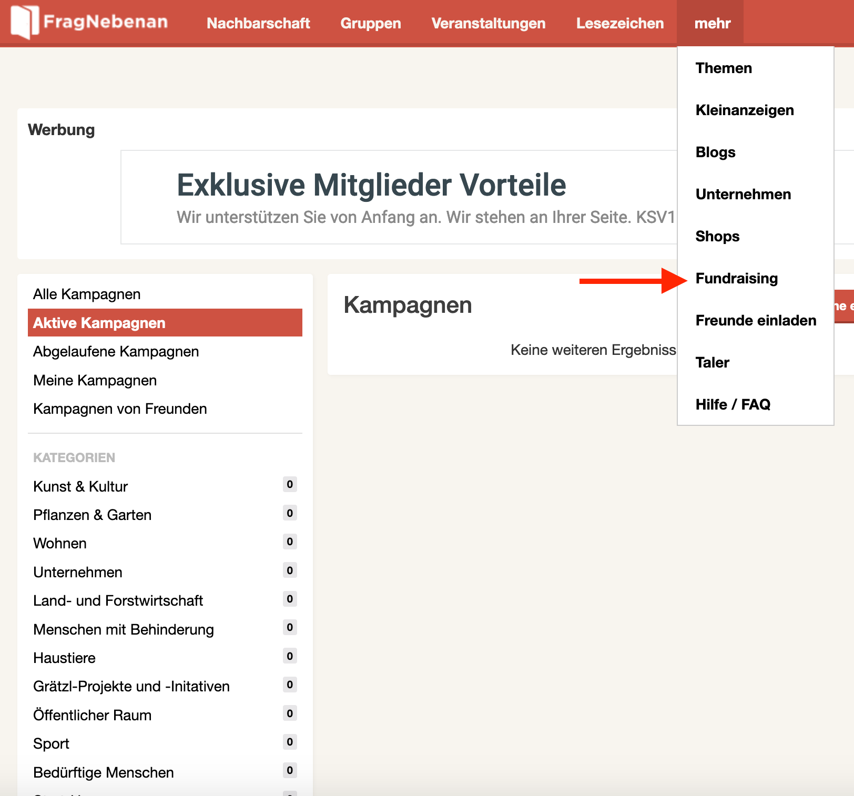Open Themen from the dropdown list
Screen dimensions: 854x796
[x=723, y=68]
